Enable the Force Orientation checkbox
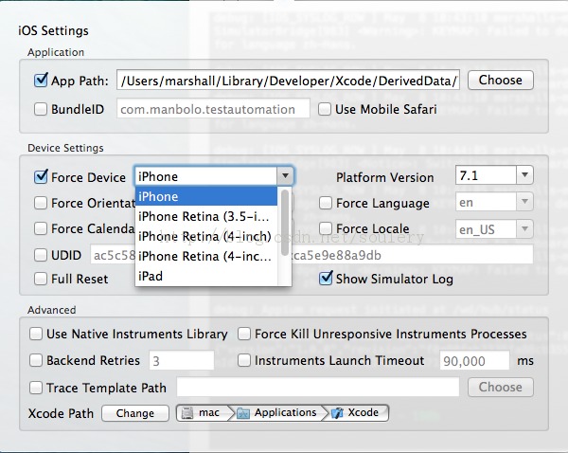Image resolution: width=568 pixels, height=453 pixels. point(41,203)
